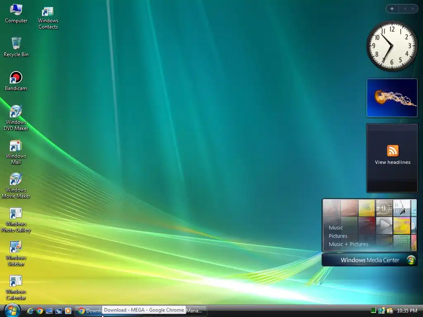
Task: Open the Computer desktop icon
Action: [x=16, y=14]
